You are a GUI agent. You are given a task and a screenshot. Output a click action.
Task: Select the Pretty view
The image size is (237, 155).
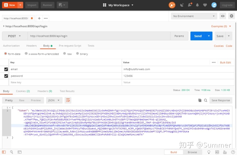point(9,100)
